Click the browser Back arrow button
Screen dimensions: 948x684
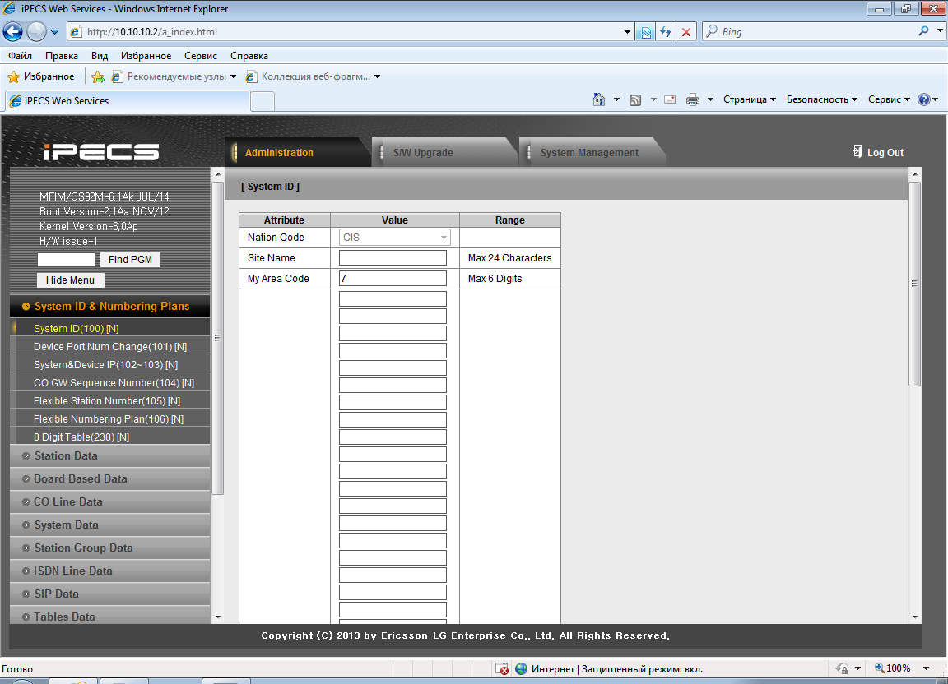(13, 32)
